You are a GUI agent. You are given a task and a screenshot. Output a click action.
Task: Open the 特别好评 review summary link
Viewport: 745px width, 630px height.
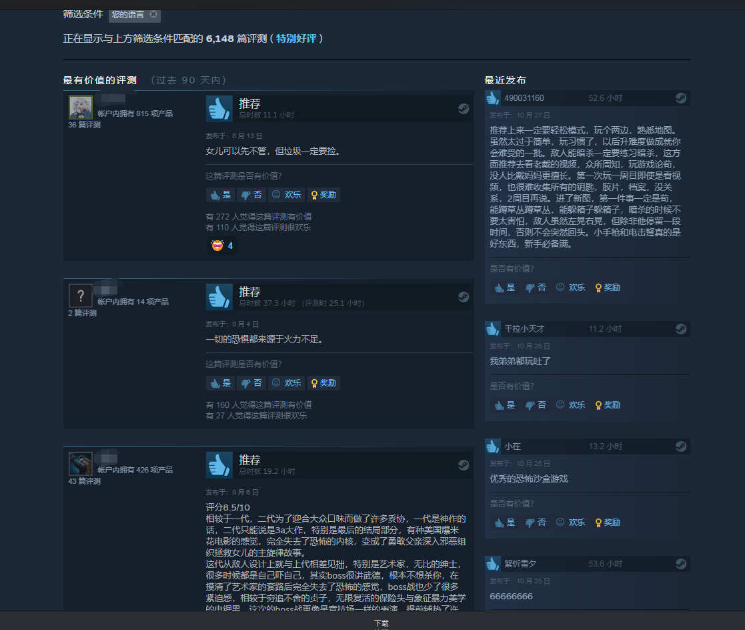[x=296, y=39]
